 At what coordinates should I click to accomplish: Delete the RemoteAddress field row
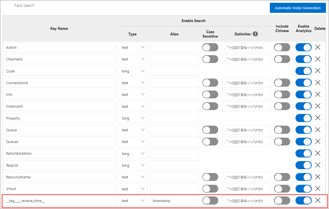tap(318, 154)
